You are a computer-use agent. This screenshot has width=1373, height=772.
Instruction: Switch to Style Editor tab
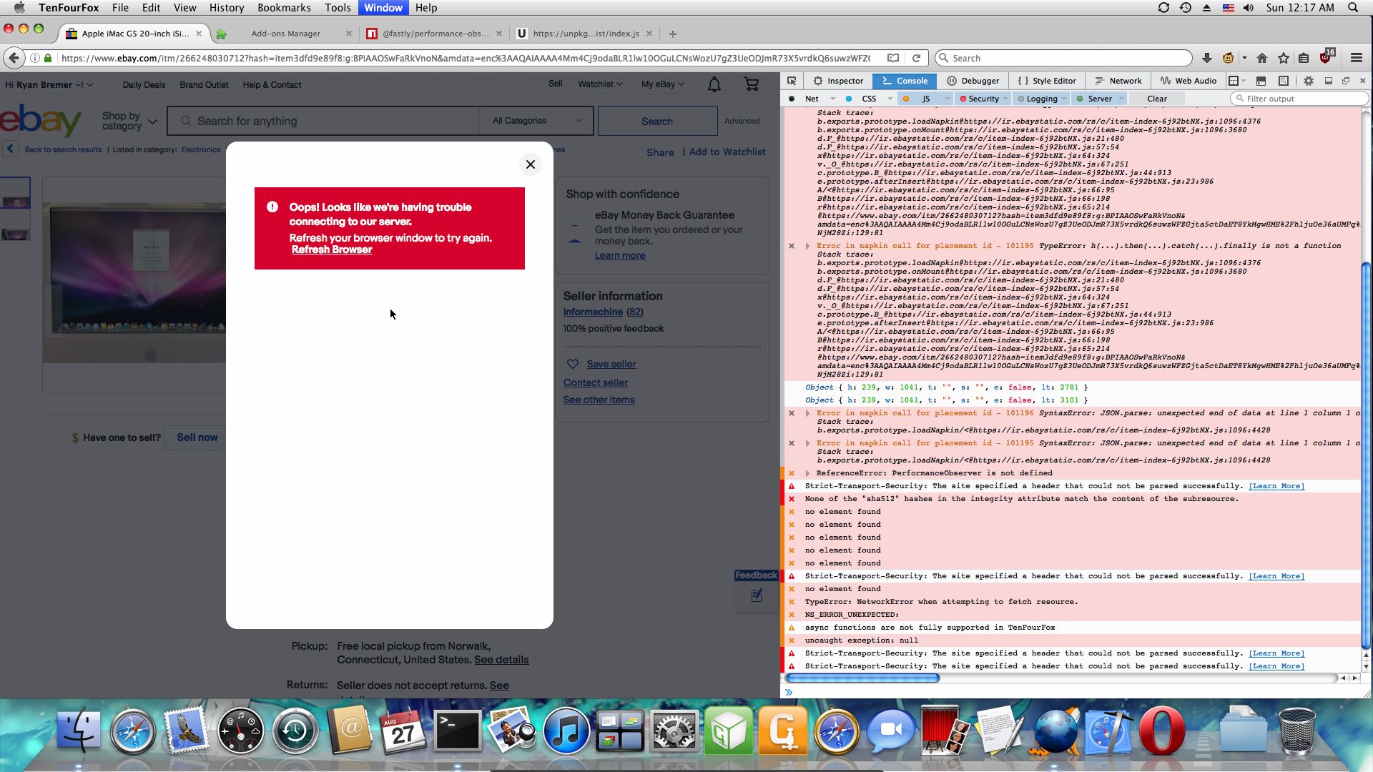(x=1047, y=81)
